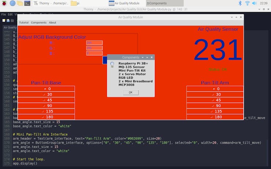Click the 22:39 clock
The height and width of the screenshot is (169, 271).
(264, 3)
